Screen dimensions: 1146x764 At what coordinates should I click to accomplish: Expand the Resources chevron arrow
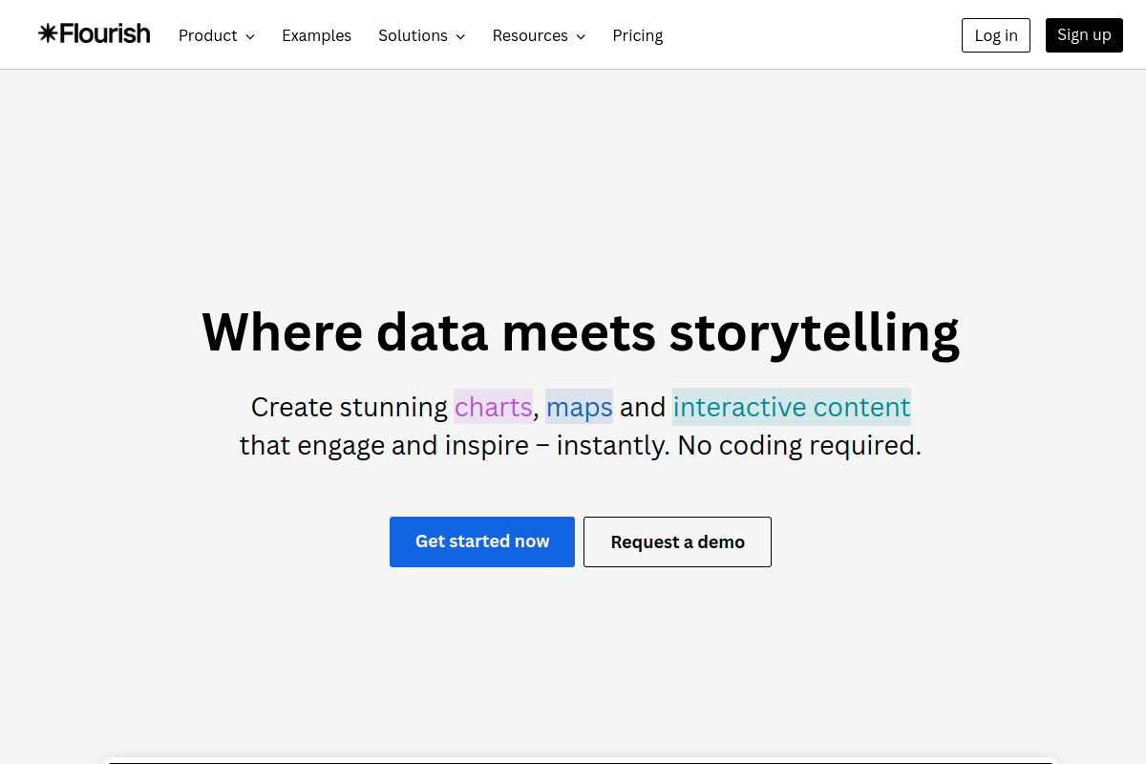[581, 36]
